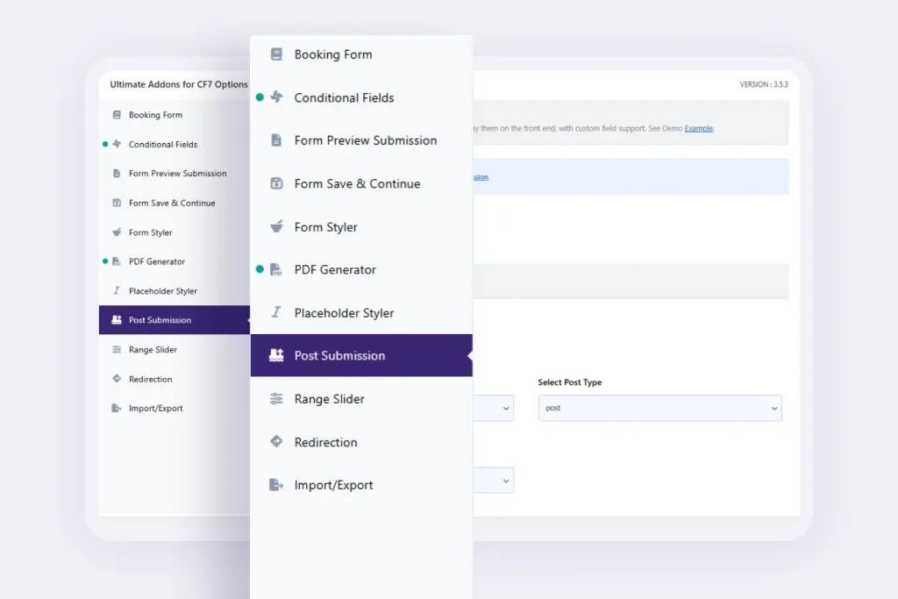This screenshot has width=898, height=599.
Task: Open the Select Post Type dropdown
Action: pyautogui.click(x=659, y=408)
